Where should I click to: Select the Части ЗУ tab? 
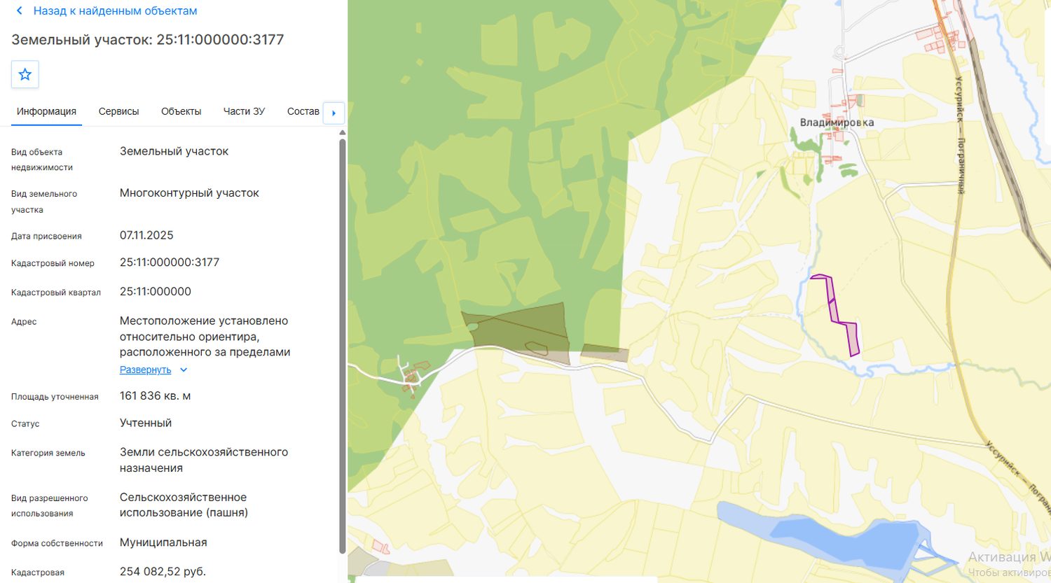point(244,111)
